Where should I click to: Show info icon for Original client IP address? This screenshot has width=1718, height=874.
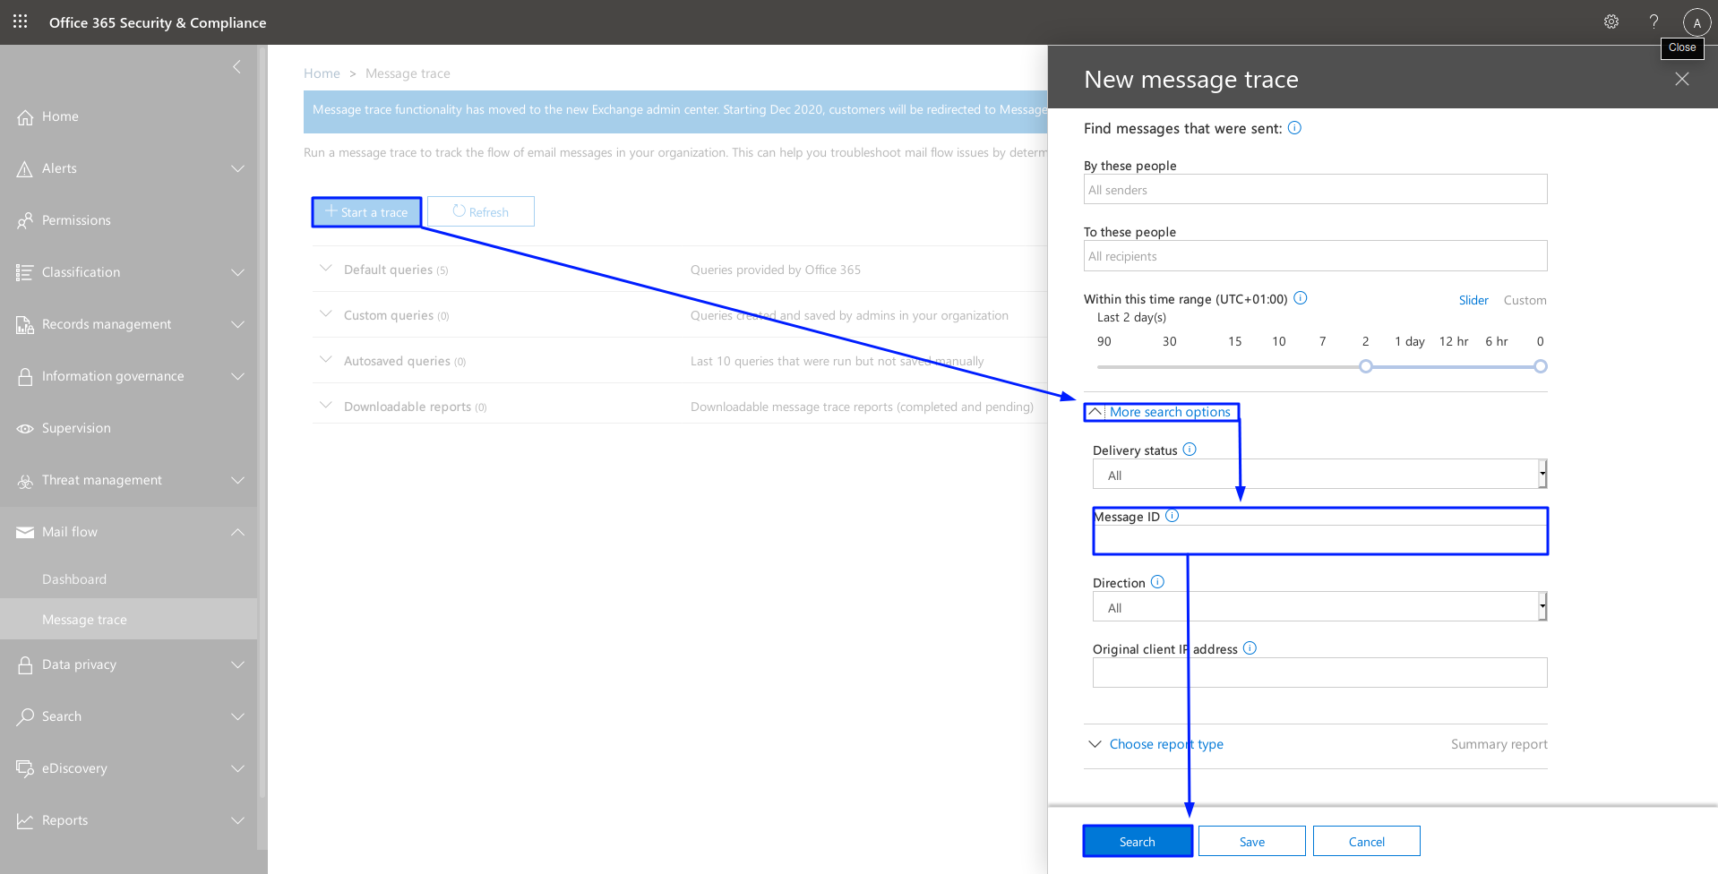[x=1250, y=648]
